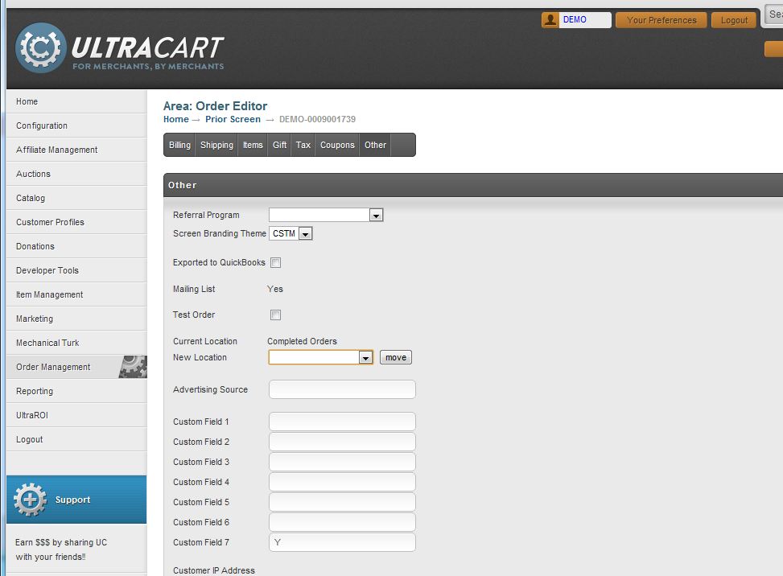Click the Completed Orders location text
Viewport: 783px width, 576px height.
click(x=302, y=341)
